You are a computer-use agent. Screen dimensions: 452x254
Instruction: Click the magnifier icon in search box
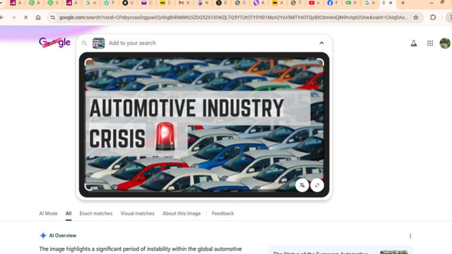84,43
